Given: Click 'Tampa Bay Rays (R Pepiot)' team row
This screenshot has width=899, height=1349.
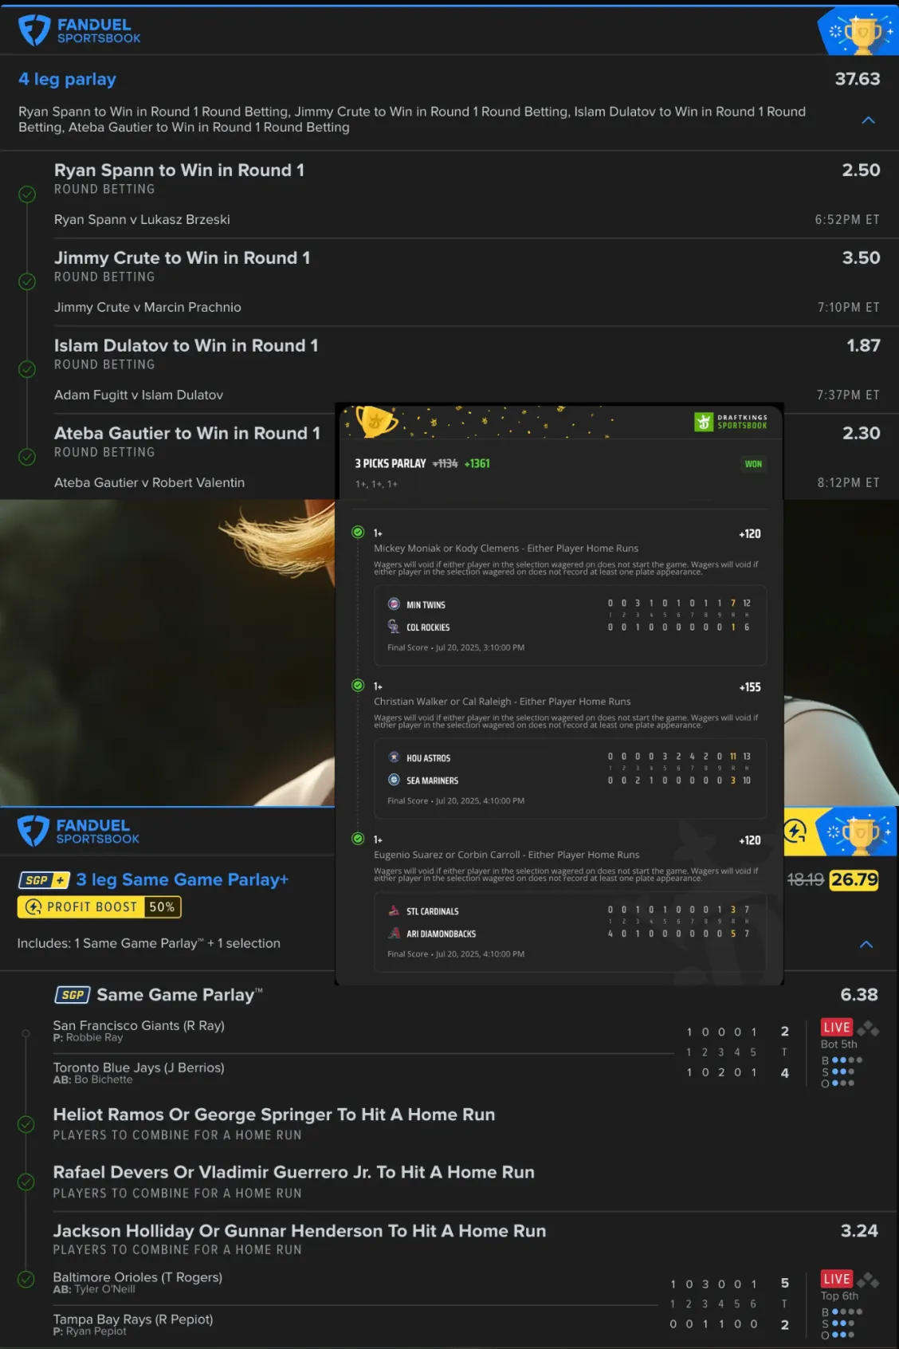Looking at the screenshot, I should pyautogui.click(x=133, y=1319).
